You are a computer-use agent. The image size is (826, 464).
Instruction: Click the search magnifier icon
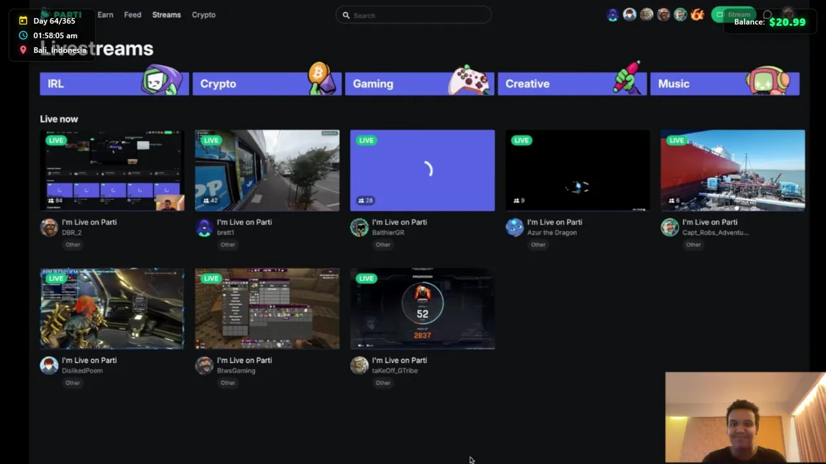point(346,15)
